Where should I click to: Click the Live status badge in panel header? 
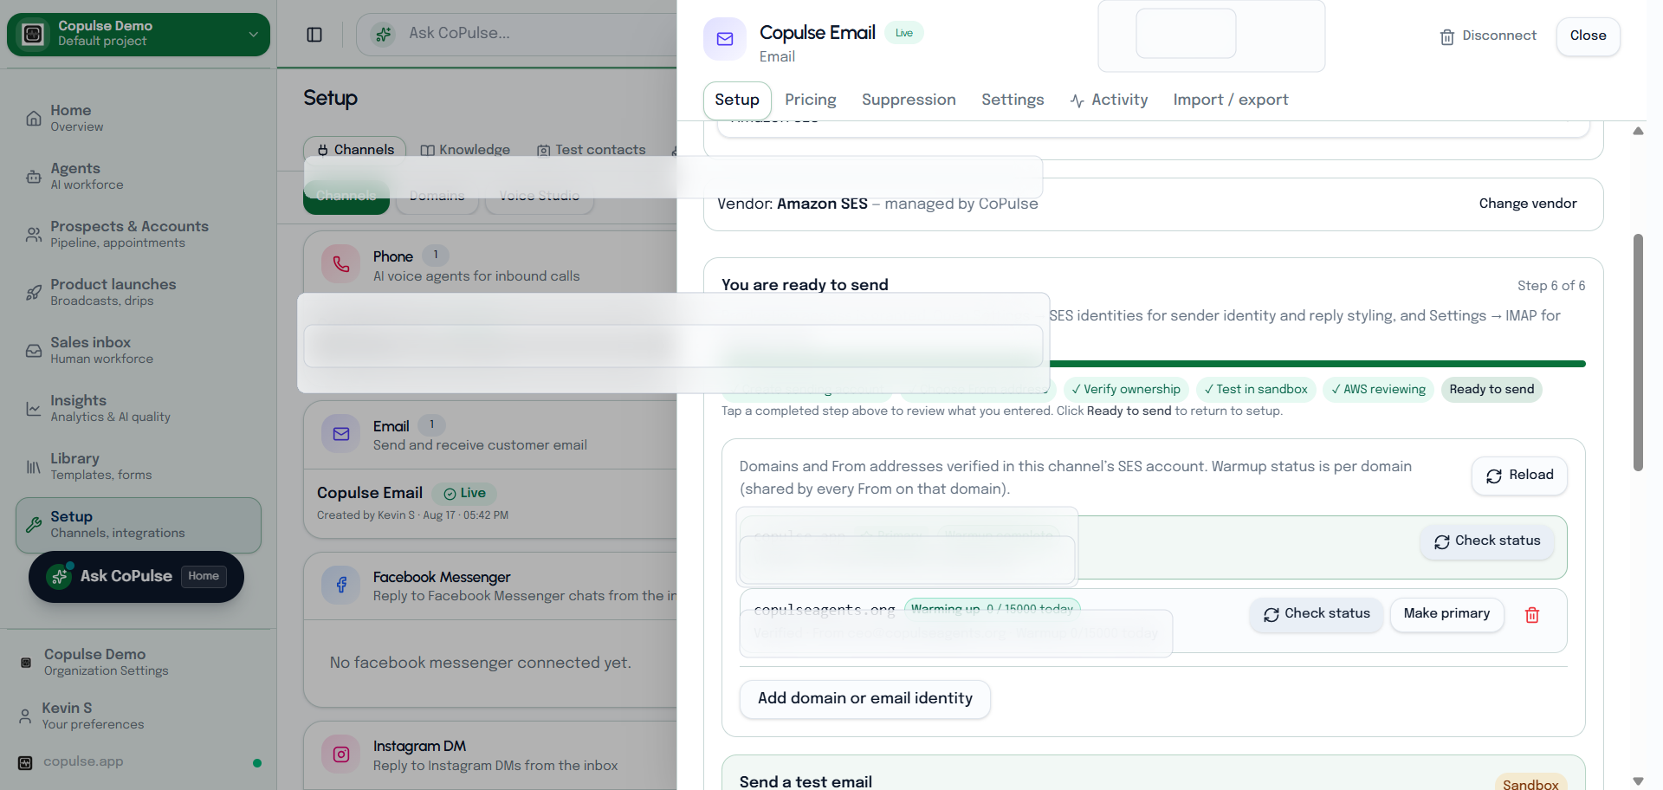(x=904, y=34)
